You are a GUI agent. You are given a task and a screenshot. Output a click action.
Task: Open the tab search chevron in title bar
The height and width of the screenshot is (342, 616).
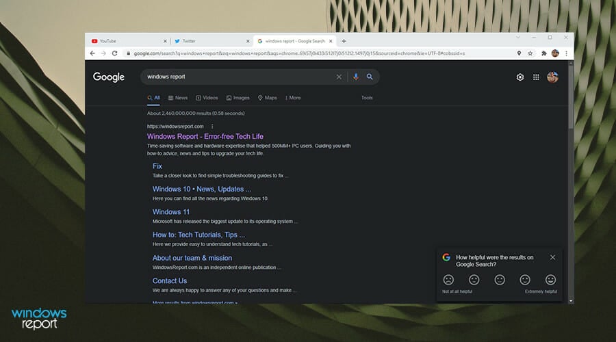[x=518, y=38]
